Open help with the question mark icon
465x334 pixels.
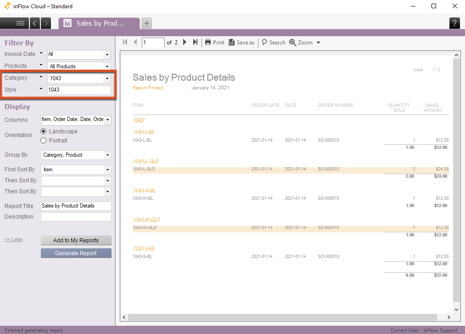(454, 23)
